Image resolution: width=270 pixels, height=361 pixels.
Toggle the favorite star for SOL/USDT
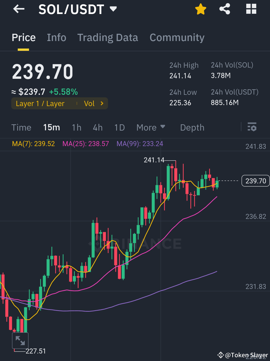(x=200, y=9)
